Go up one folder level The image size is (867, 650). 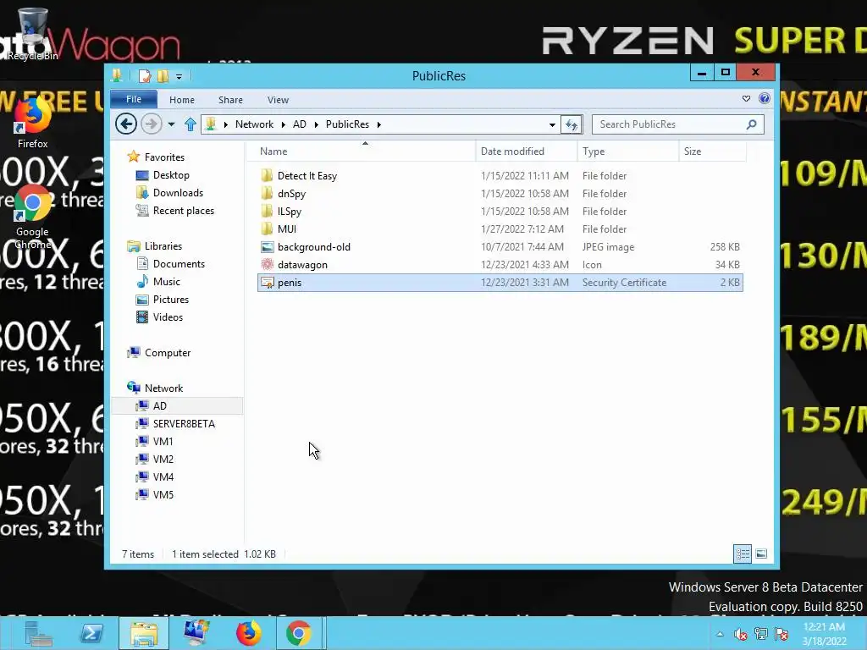(x=191, y=124)
